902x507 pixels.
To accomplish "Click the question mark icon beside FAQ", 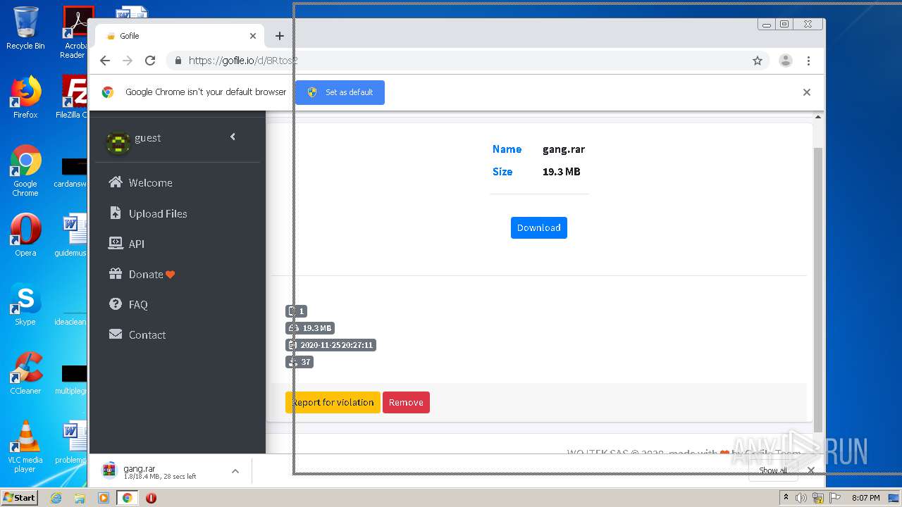I will pos(116,303).
